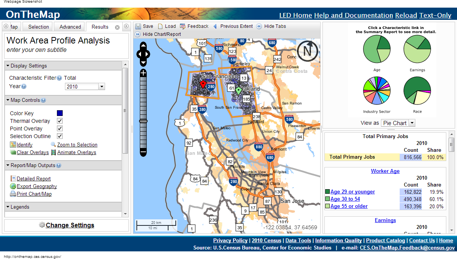Click the north compass icon
The width and height of the screenshot is (457, 259).
pos(308,51)
